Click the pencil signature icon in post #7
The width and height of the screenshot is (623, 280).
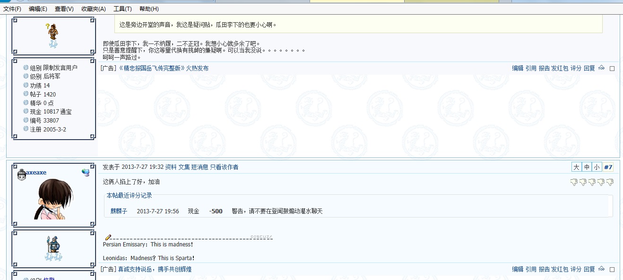108,237
